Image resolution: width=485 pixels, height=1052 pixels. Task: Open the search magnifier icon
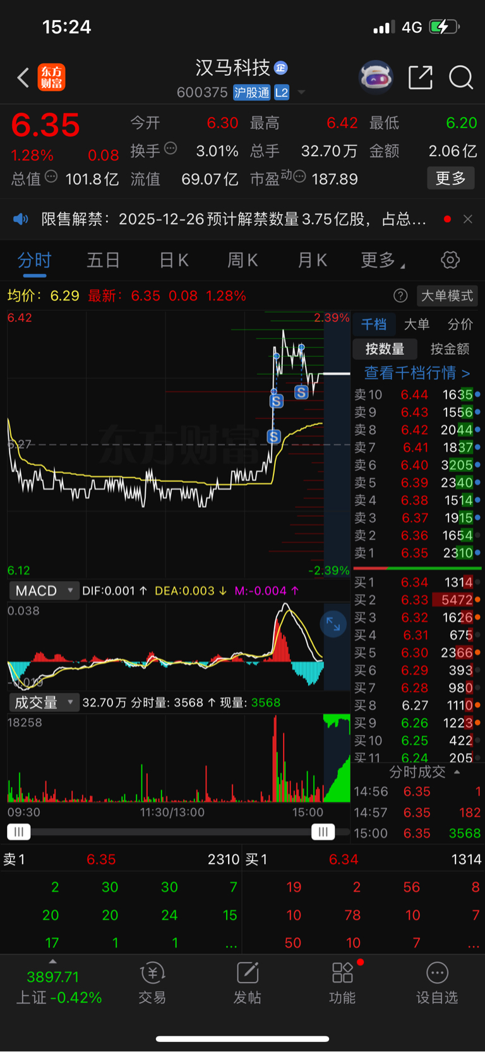coord(461,77)
